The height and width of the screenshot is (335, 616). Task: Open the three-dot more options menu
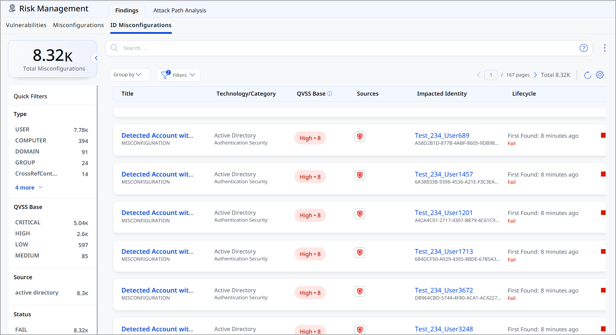pos(604,48)
